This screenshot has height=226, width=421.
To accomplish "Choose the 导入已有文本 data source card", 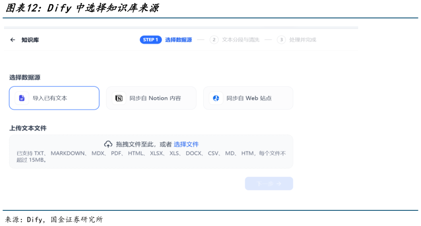I will tap(54, 98).
